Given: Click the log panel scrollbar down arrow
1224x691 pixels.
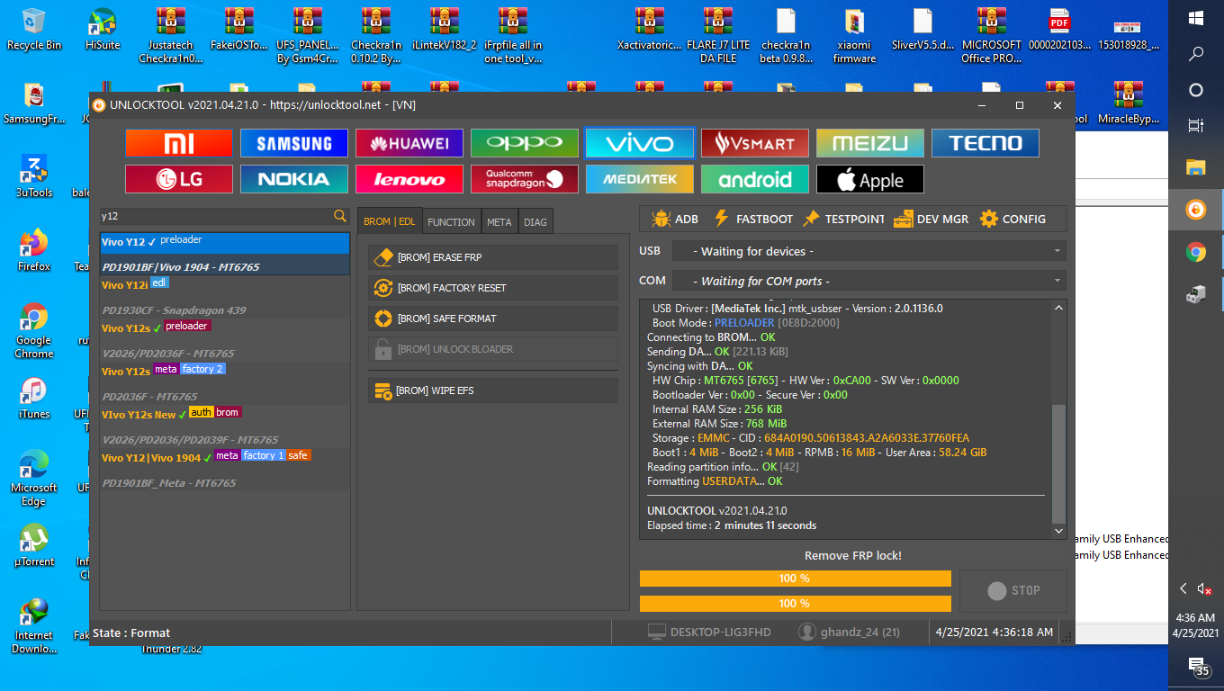Looking at the screenshot, I should [1059, 532].
